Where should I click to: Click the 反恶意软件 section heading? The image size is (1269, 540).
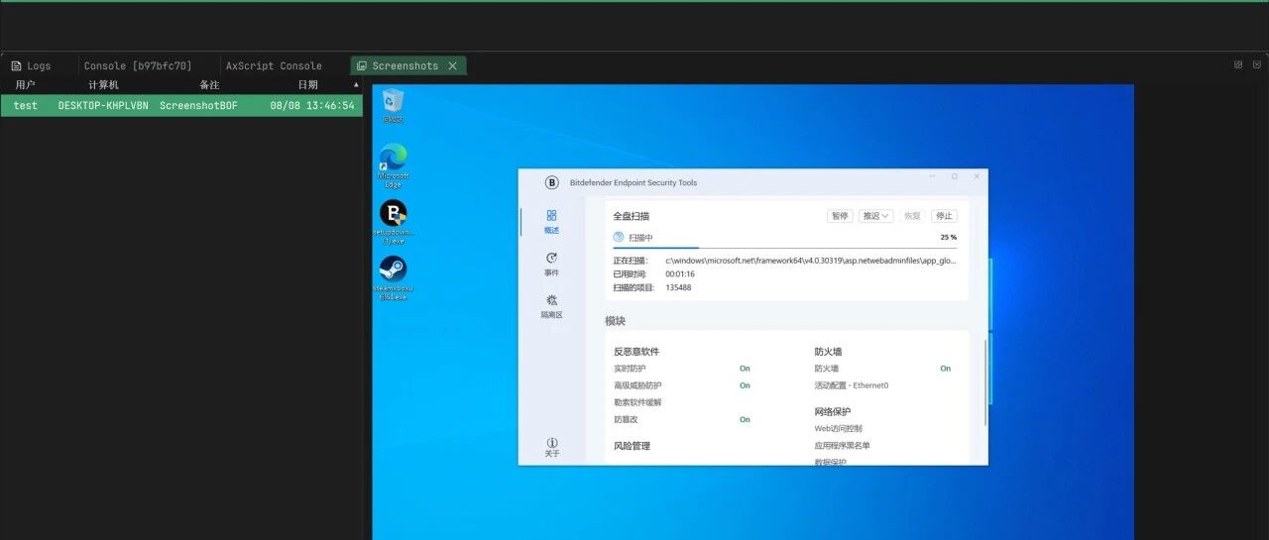coord(636,352)
